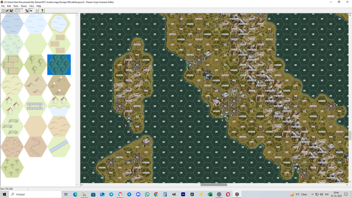Screen dimensions: 352x198
Task: Click the 'Hľadať' taskbar search box
Action: click(x=35, y=194)
